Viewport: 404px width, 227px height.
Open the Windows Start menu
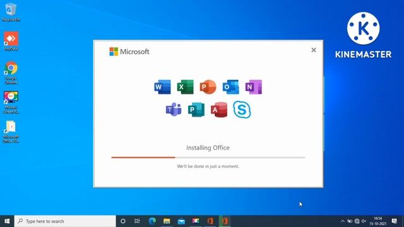click(x=7, y=221)
